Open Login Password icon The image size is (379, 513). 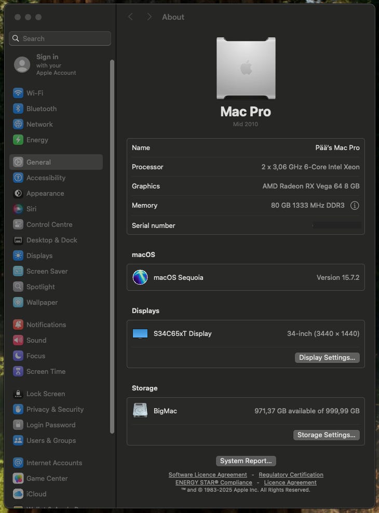(x=18, y=425)
